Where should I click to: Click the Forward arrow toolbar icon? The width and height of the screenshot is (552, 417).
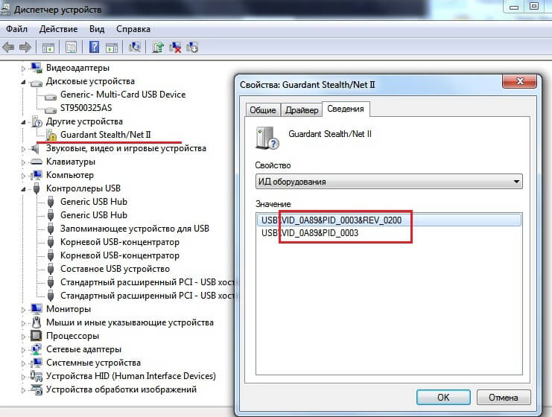click(x=25, y=47)
